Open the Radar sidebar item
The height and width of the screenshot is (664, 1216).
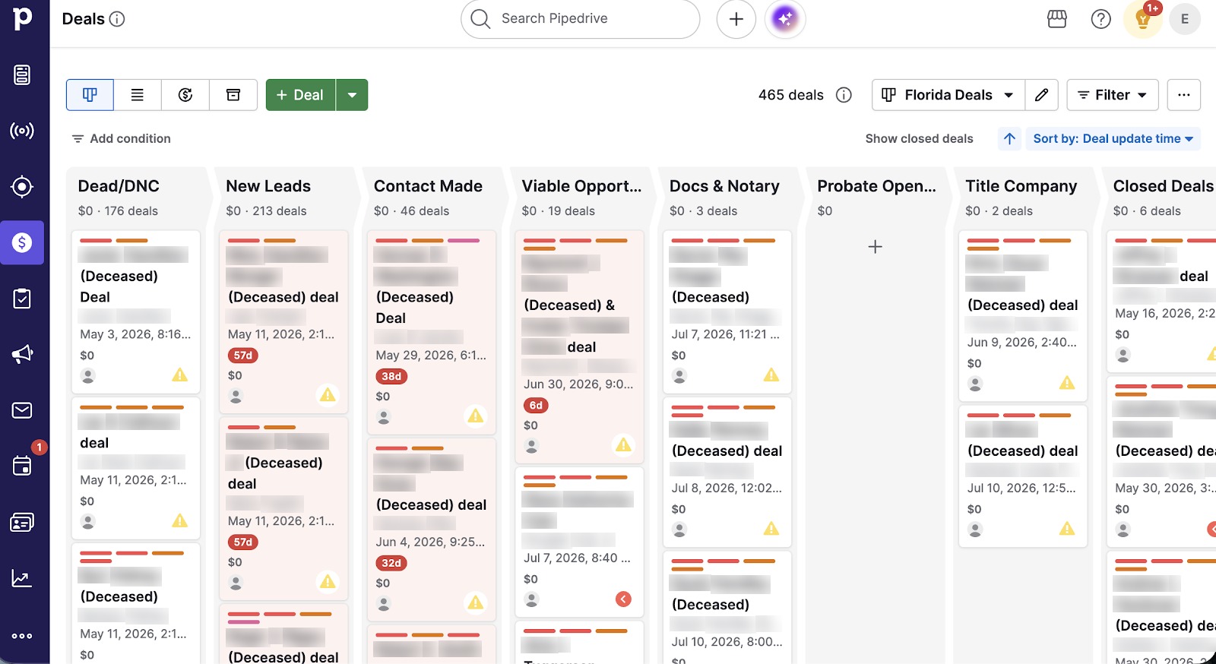pyautogui.click(x=22, y=131)
